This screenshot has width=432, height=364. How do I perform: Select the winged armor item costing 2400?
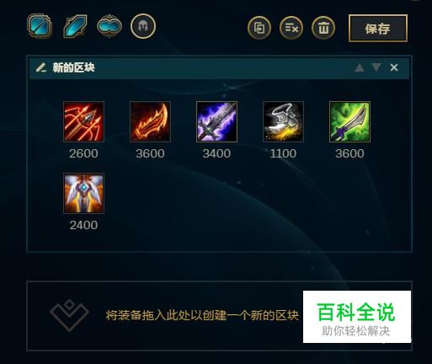[x=83, y=193]
